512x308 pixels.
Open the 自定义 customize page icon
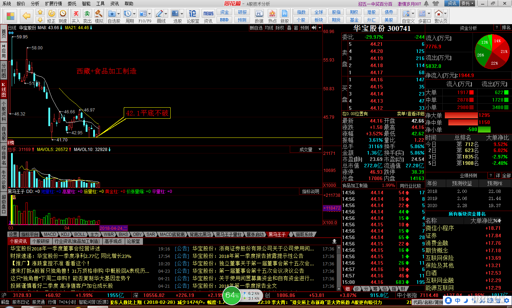click(406, 13)
